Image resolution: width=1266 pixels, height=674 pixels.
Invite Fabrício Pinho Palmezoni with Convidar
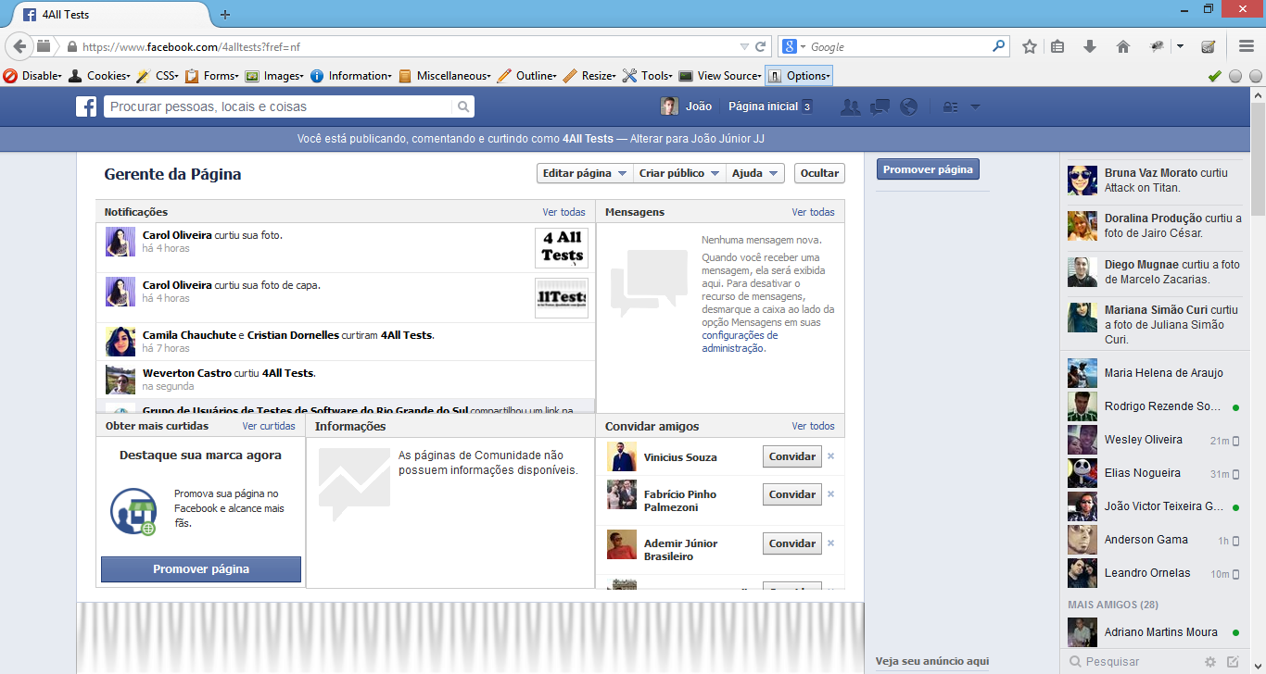(792, 494)
